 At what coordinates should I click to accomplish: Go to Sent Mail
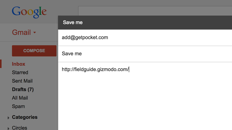[22, 81]
